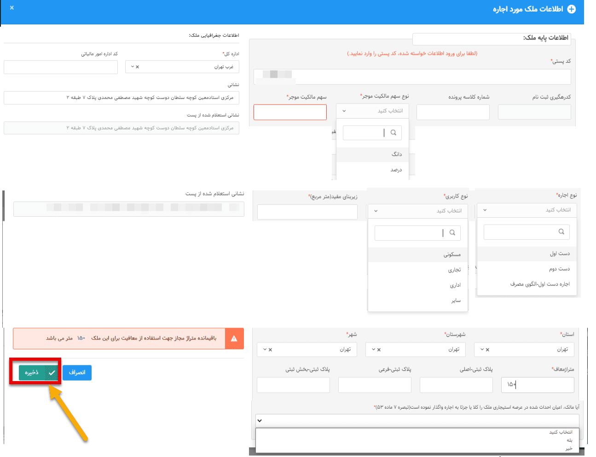Click the پلاک ثبتی-بخش ثبتی field
The image size is (596, 457).
(x=294, y=385)
